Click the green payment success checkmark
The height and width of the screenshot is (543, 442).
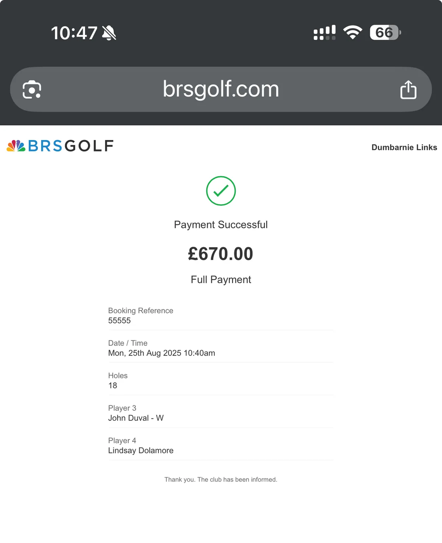tap(221, 191)
